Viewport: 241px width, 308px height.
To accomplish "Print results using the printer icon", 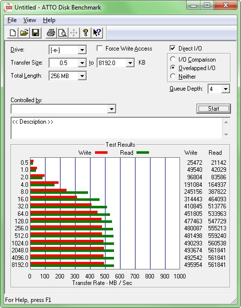I will [51, 33].
